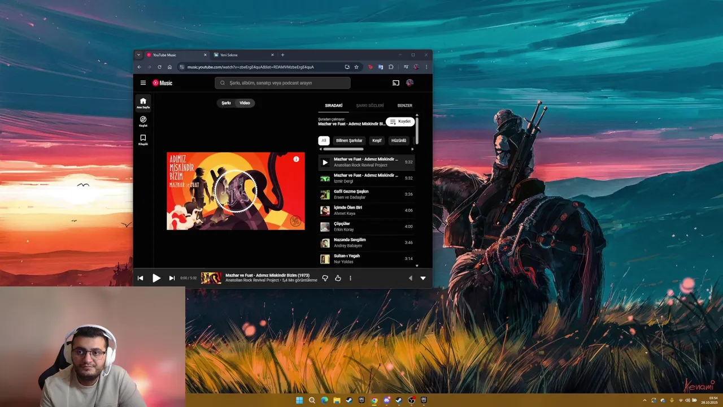Screen dimensions: 723x407
Task: Click the install app icon in the address bar
Action: (347, 67)
